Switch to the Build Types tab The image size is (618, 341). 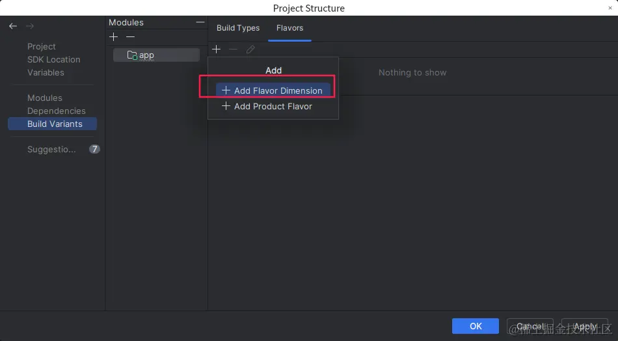pos(238,28)
